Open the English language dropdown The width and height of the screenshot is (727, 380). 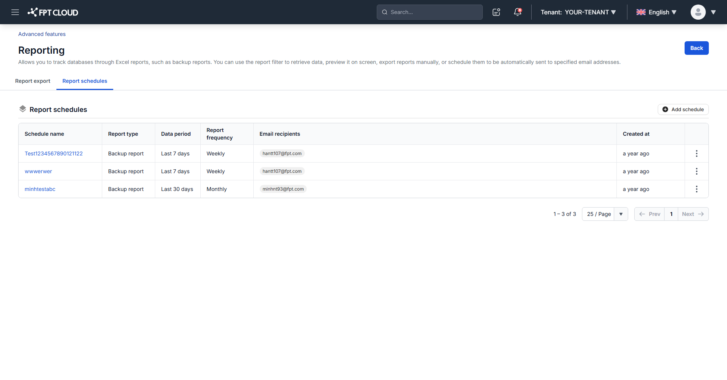tap(656, 12)
